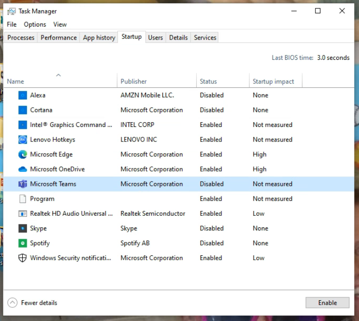Minimize the Task Manager window
This screenshot has height=321, width=359.
tap(294, 11)
